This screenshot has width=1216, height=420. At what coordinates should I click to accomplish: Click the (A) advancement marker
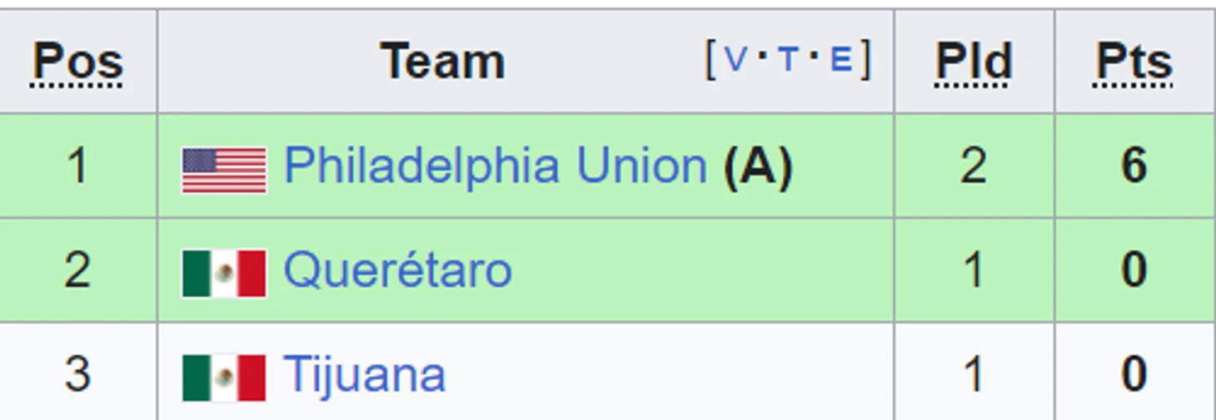tap(757, 166)
